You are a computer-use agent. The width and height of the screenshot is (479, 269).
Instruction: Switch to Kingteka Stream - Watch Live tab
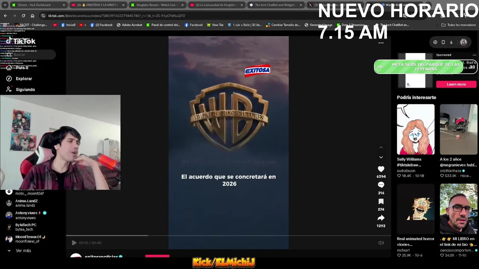[157, 5]
